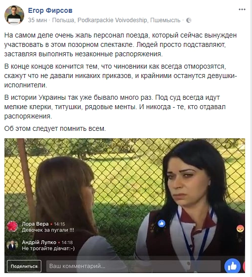This screenshot has height=277, width=252.
Task: Open Андрій Лупко commenter avatar
Action: 12,245
